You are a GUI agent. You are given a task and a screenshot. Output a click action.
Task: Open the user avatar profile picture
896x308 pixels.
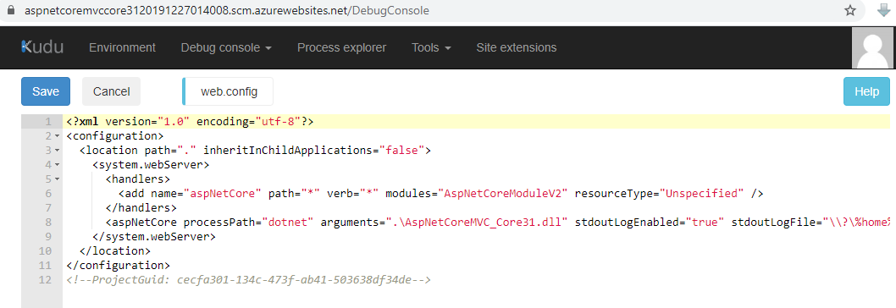click(872, 48)
